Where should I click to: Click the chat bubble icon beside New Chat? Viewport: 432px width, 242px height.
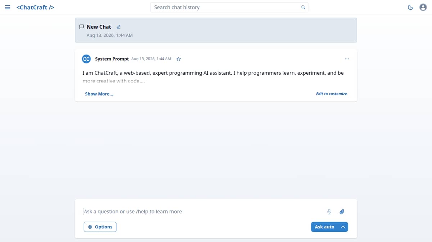coord(81,27)
